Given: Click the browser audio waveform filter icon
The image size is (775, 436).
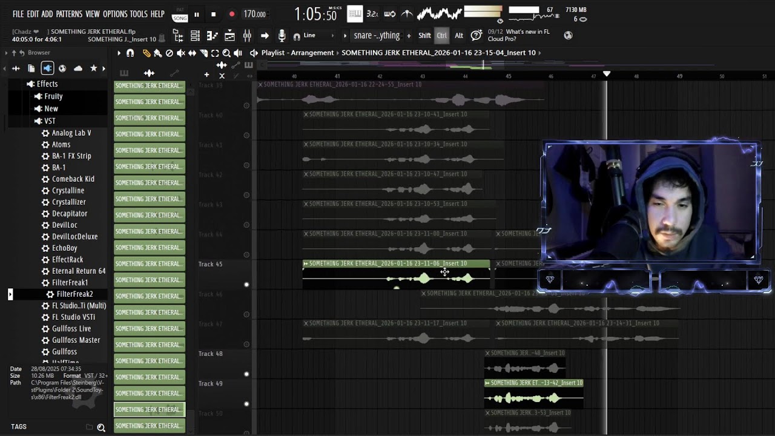Looking at the screenshot, I should (x=16, y=68).
